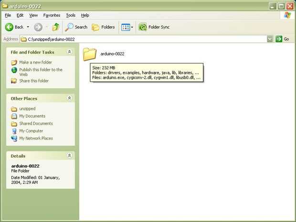
Task: Click the arduino-0022 folder name label
Action: 112,54
